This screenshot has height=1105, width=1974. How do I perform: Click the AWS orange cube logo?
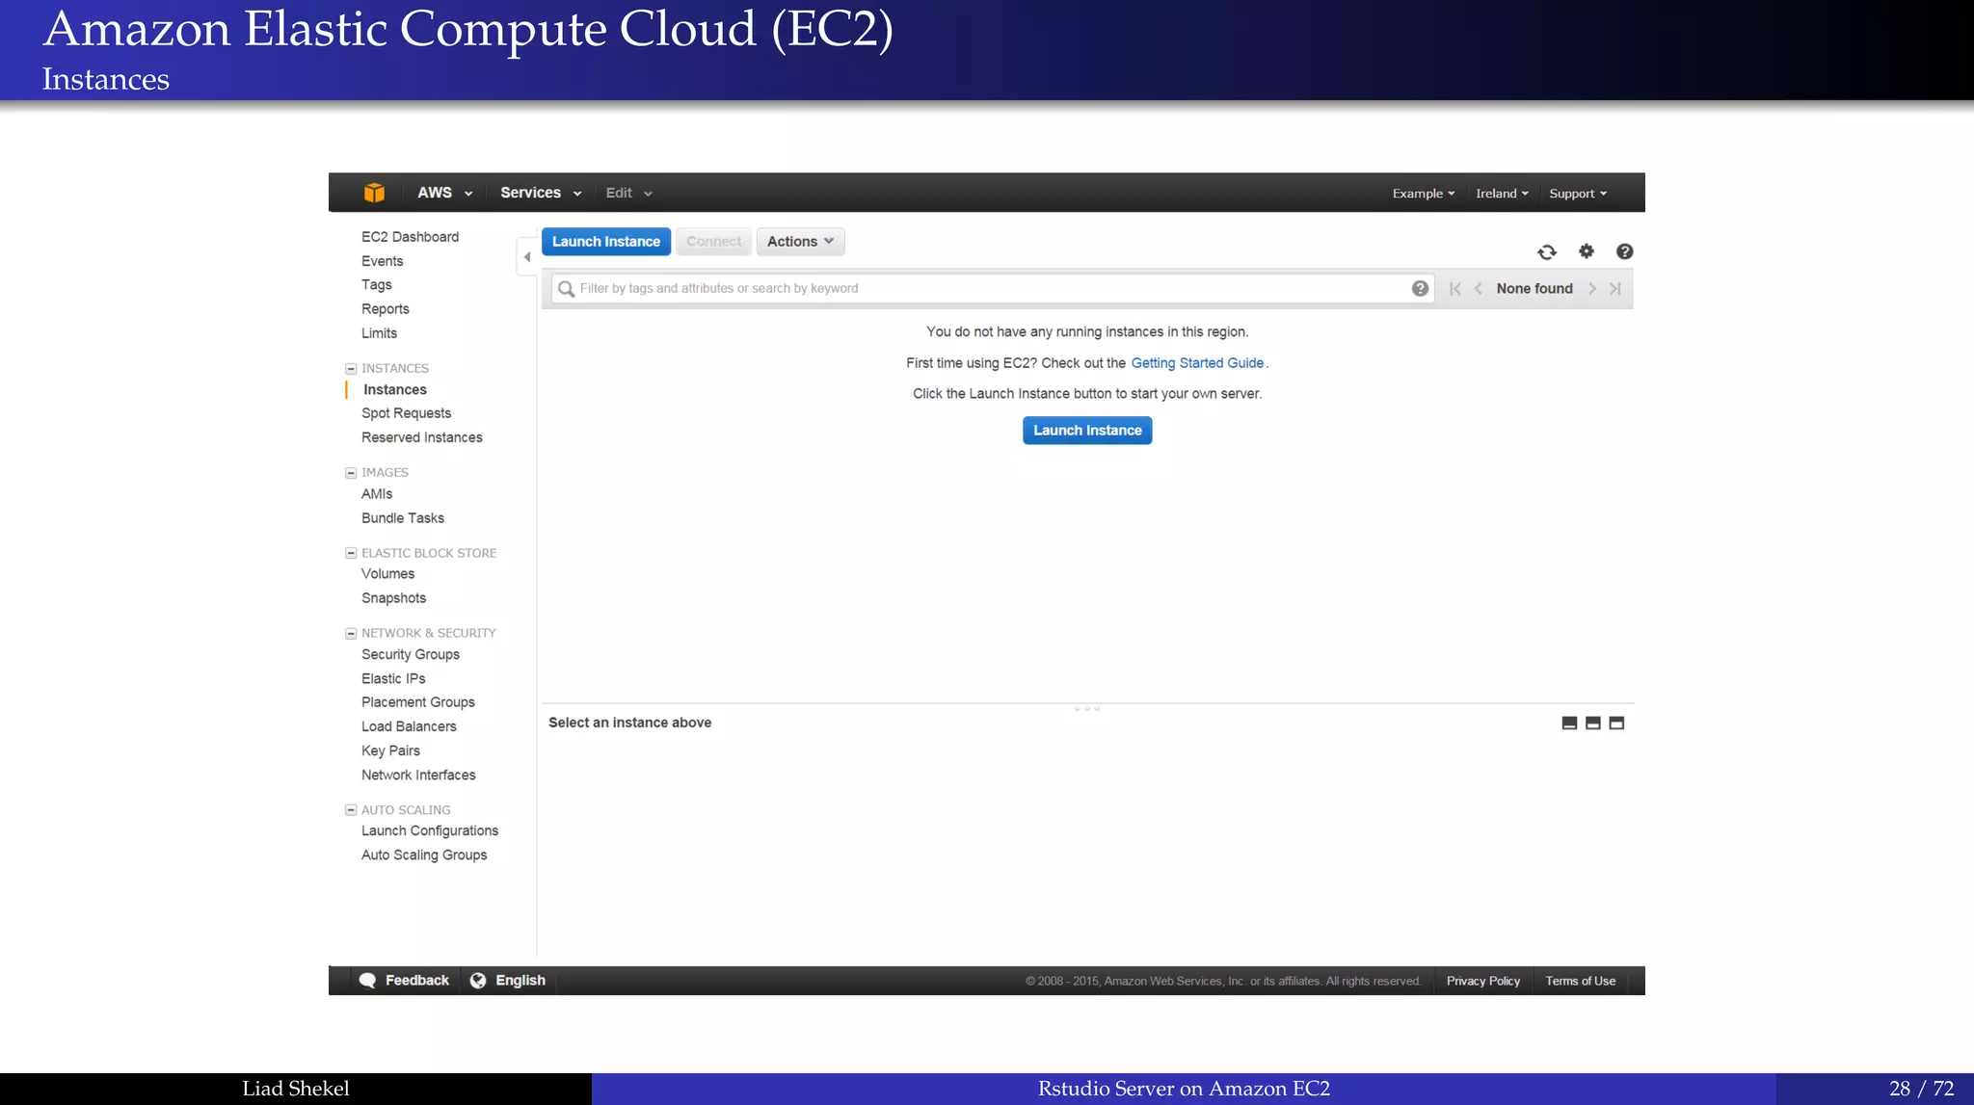(x=374, y=193)
